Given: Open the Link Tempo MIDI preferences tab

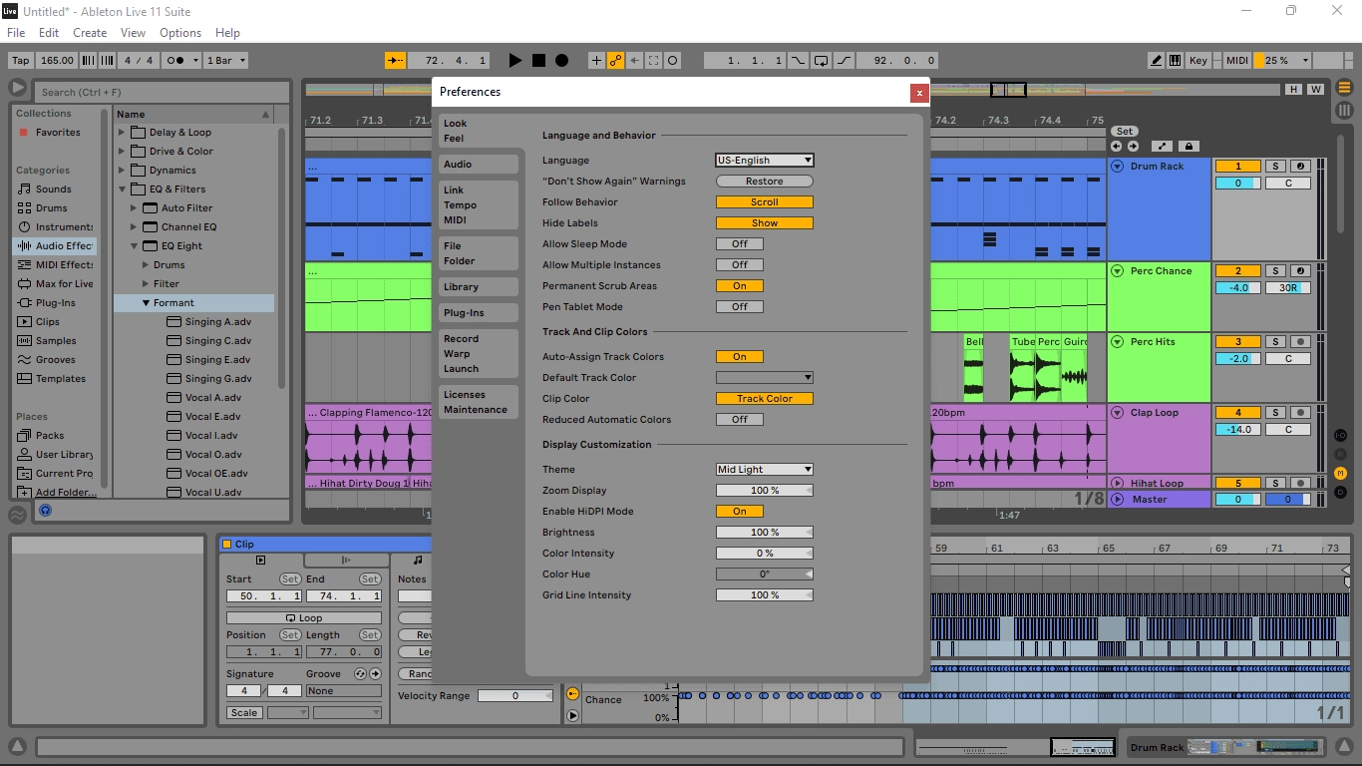Looking at the screenshot, I should pos(479,204).
